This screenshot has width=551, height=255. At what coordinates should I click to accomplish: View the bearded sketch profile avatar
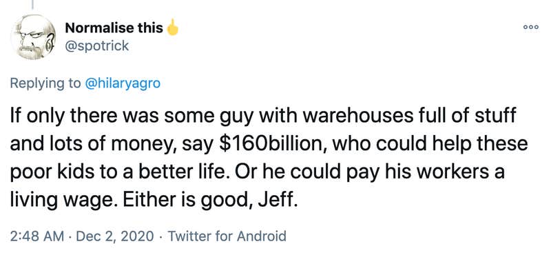33,37
